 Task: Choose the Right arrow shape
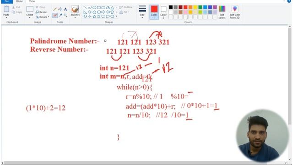pos(103,12)
